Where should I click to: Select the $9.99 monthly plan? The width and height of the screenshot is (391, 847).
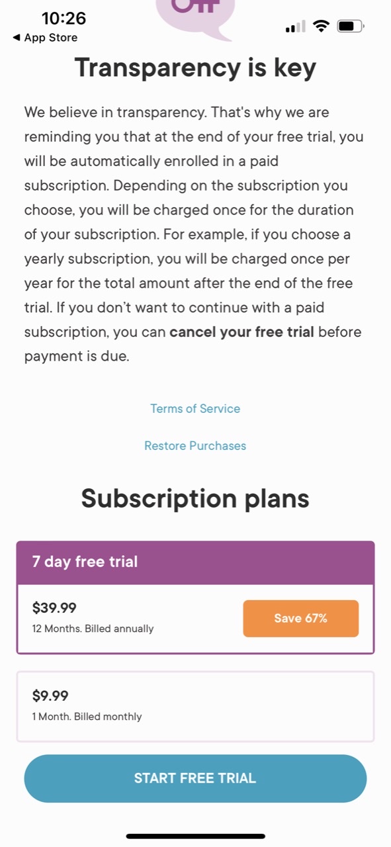pyautogui.click(x=195, y=706)
